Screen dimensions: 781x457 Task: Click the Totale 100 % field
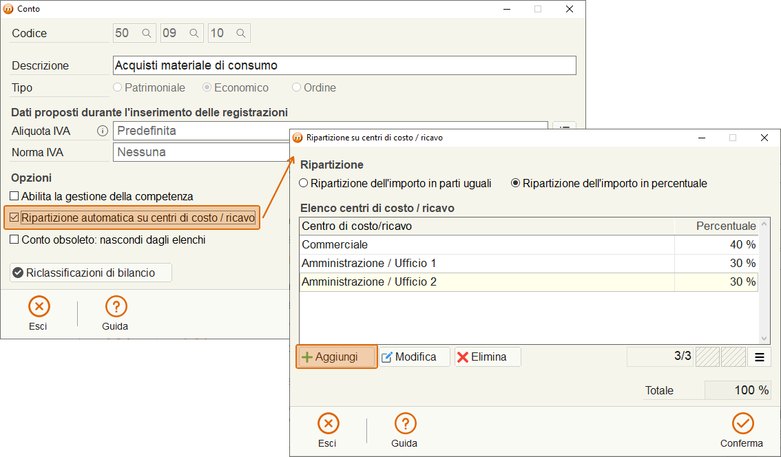[738, 390]
